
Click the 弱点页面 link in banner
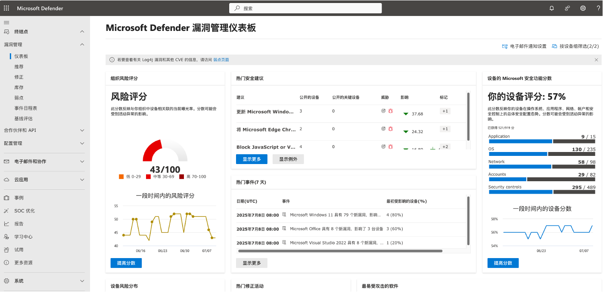[221, 60]
